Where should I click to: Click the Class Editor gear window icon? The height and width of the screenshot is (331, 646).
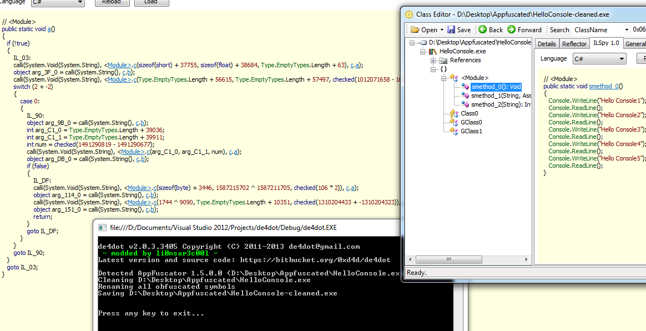pyautogui.click(x=409, y=14)
